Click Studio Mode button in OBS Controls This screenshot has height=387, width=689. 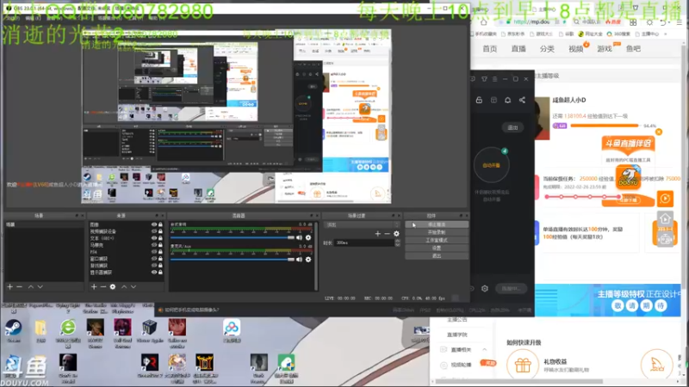[x=437, y=240]
